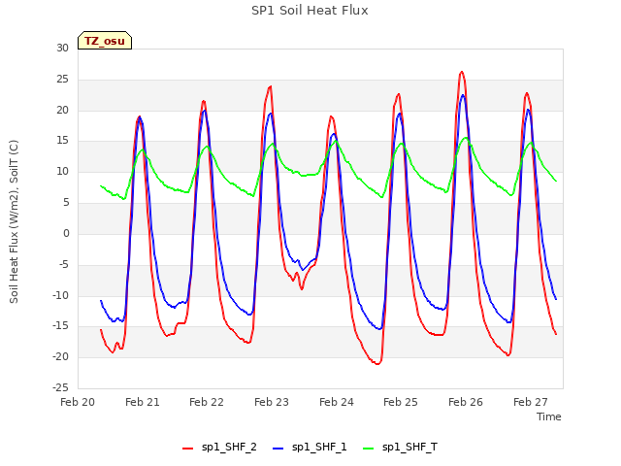This screenshot has width=621, height=466.
Task: Click the Feb 22 x-axis tick label
Action: (207, 402)
